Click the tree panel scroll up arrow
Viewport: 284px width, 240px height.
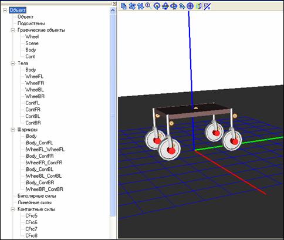click(113, 11)
